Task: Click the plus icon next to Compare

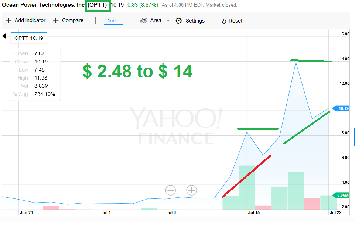Action: point(56,21)
